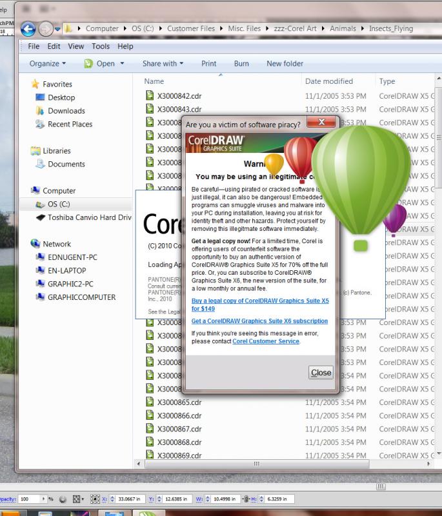Viewport: 442px width, 516px height.
Task: Open the Tools menu
Action: tap(101, 46)
